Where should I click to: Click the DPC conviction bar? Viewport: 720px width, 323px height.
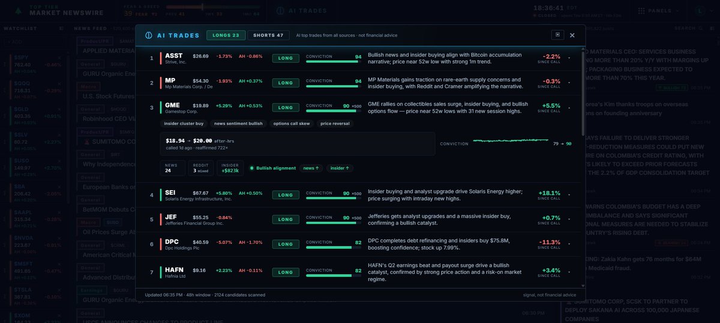click(333, 247)
